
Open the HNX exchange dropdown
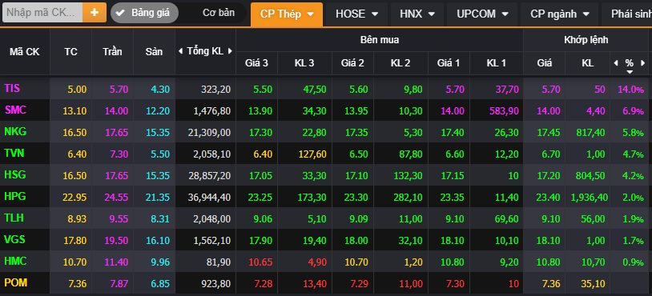(x=417, y=14)
